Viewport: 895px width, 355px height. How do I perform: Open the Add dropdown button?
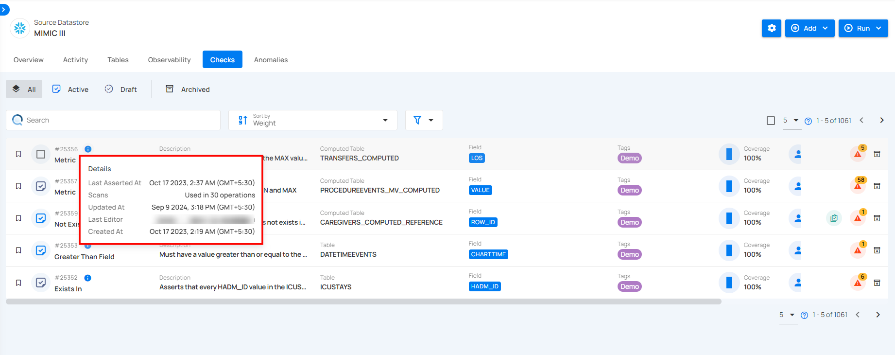(x=809, y=28)
